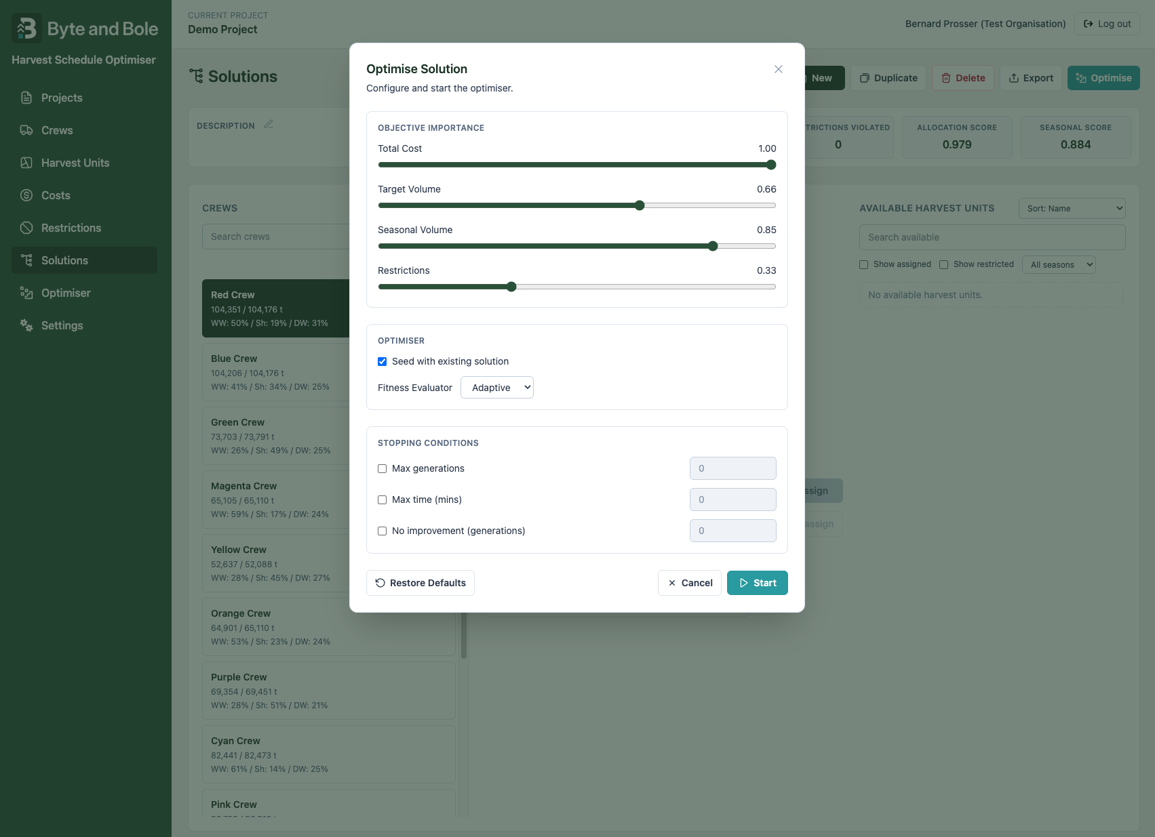Close the Optimise Solution dialog

point(779,69)
